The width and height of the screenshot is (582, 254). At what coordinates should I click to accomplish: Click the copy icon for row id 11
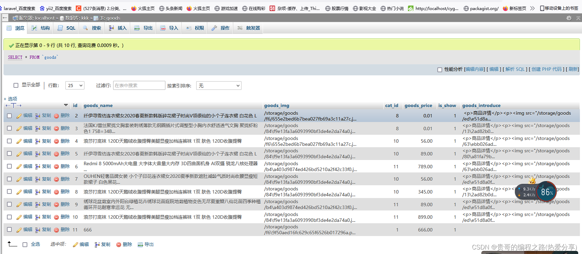coord(38,230)
